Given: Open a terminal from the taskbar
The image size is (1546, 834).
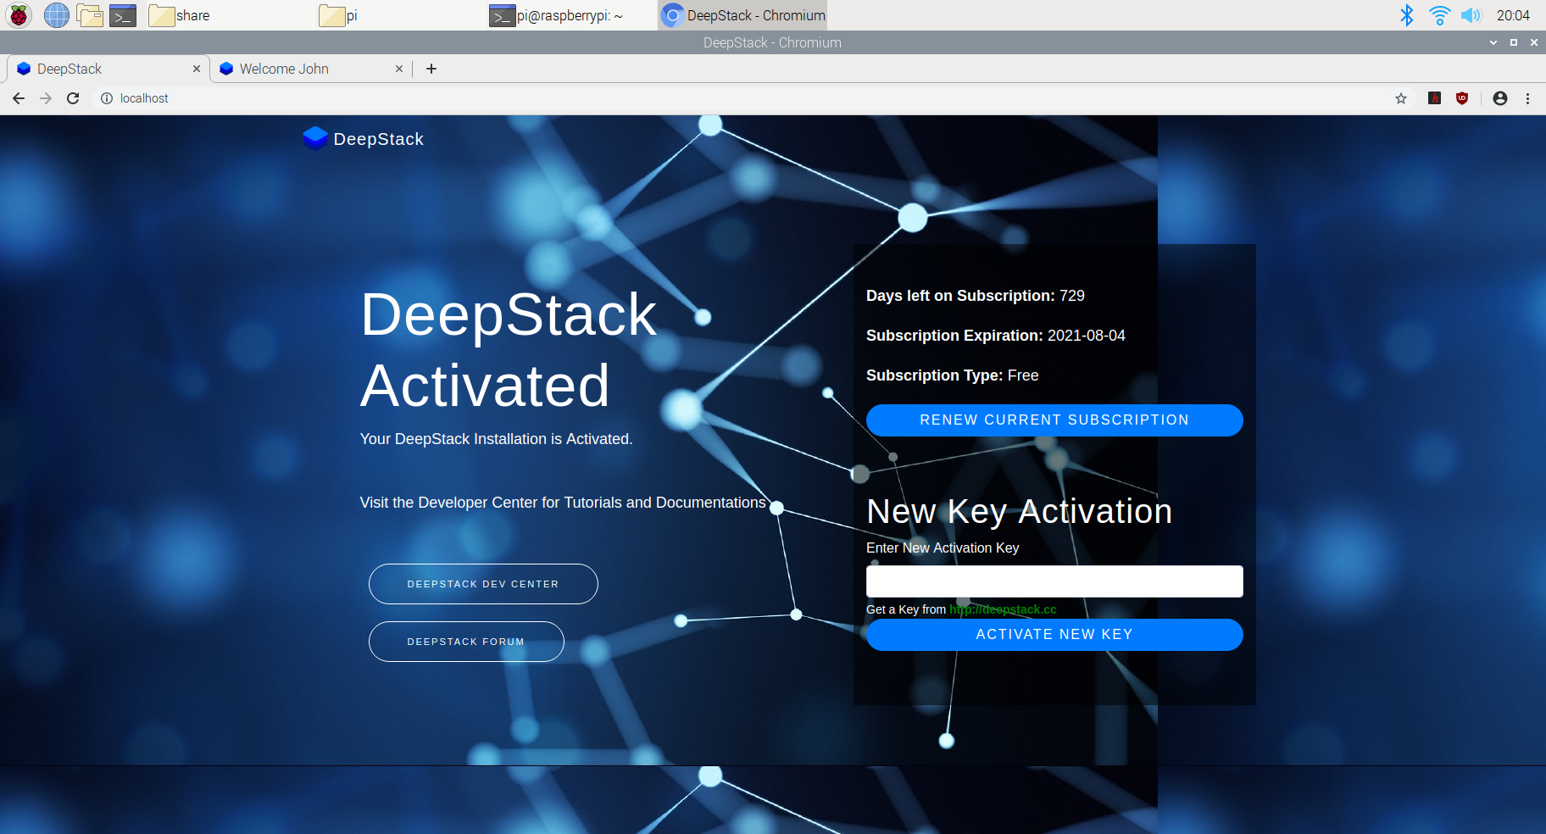Looking at the screenshot, I should 123,14.
